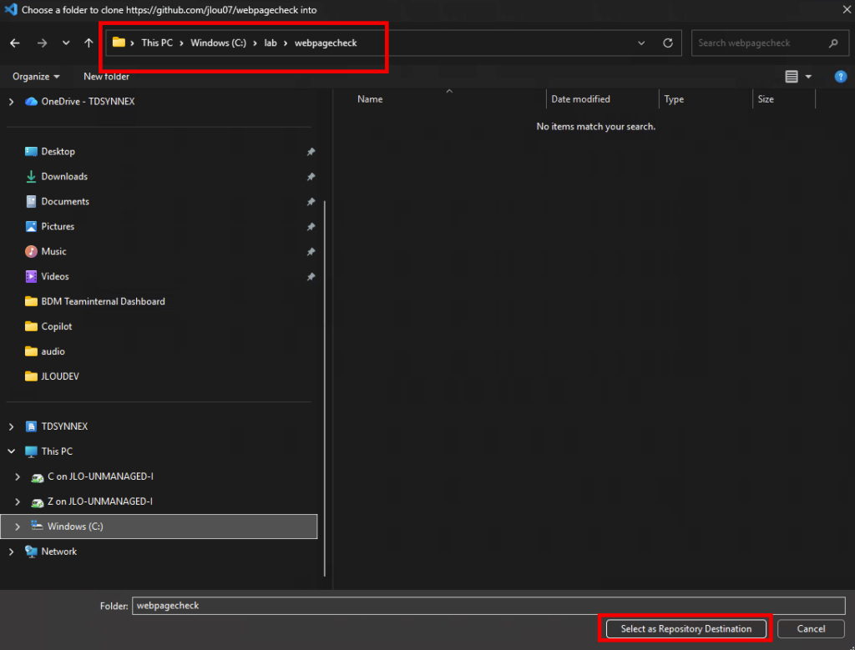Screen dimensions: 855x650
Task: Open Videos in quick access
Action: click(55, 277)
